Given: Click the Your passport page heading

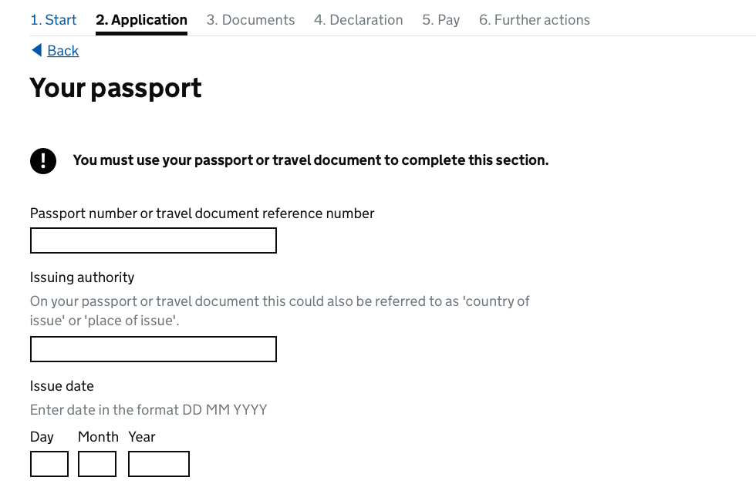Looking at the screenshot, I should click(116, 88).
